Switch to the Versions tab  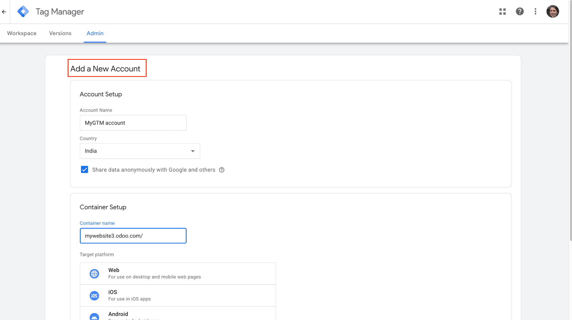click(x=60, y=33)
